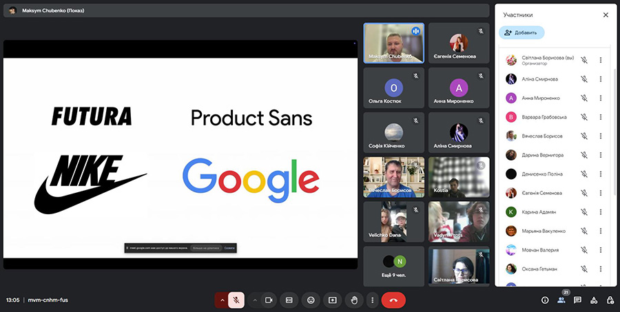620x312 pixels.
Task: Select Євгенія Семенова video tile
Action: click(x=459, y=43)
